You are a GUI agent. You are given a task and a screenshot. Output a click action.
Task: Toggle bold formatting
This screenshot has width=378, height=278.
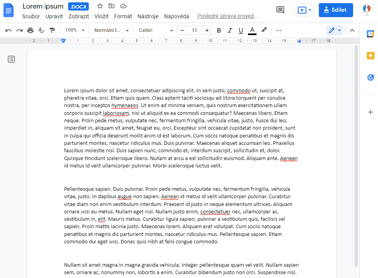(219, 30)
